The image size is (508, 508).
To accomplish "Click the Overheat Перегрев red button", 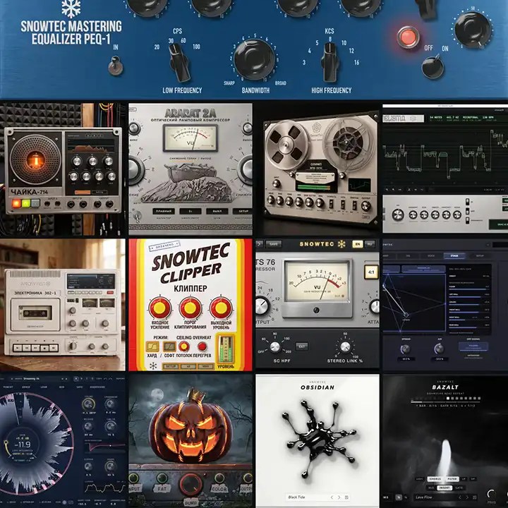I will [202, 346].
